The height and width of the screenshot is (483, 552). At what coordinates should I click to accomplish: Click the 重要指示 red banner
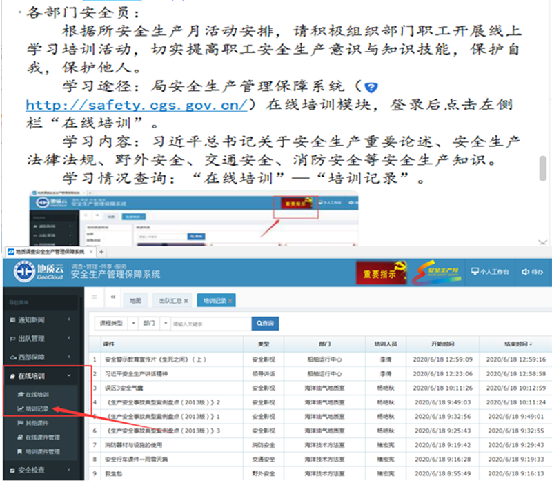point(380,273)
